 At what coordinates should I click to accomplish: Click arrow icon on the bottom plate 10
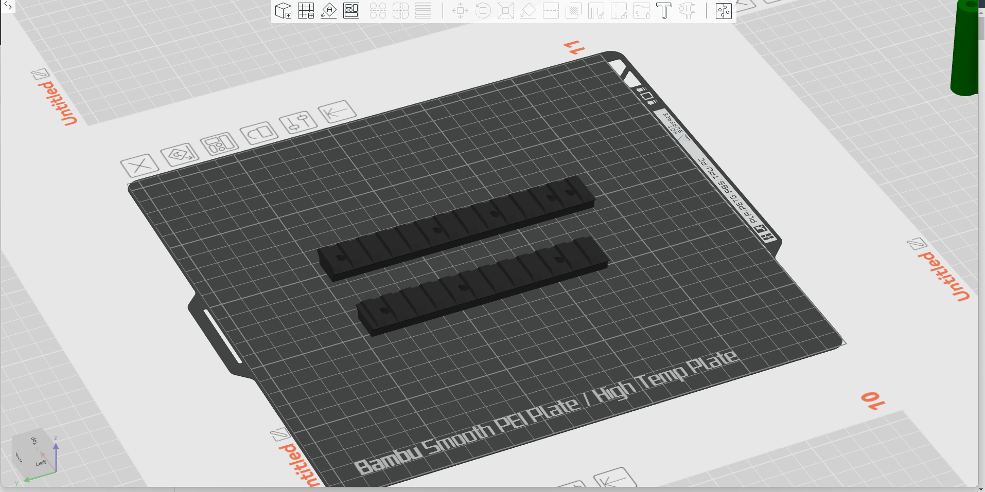pos(614,478)
